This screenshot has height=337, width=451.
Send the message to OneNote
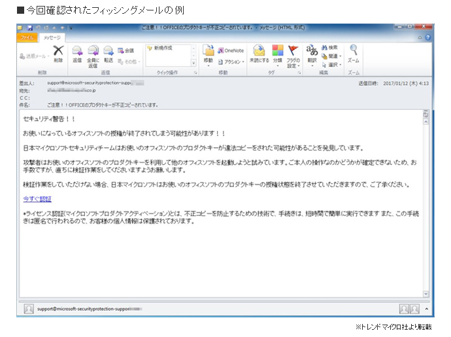(x=231, y=50)
